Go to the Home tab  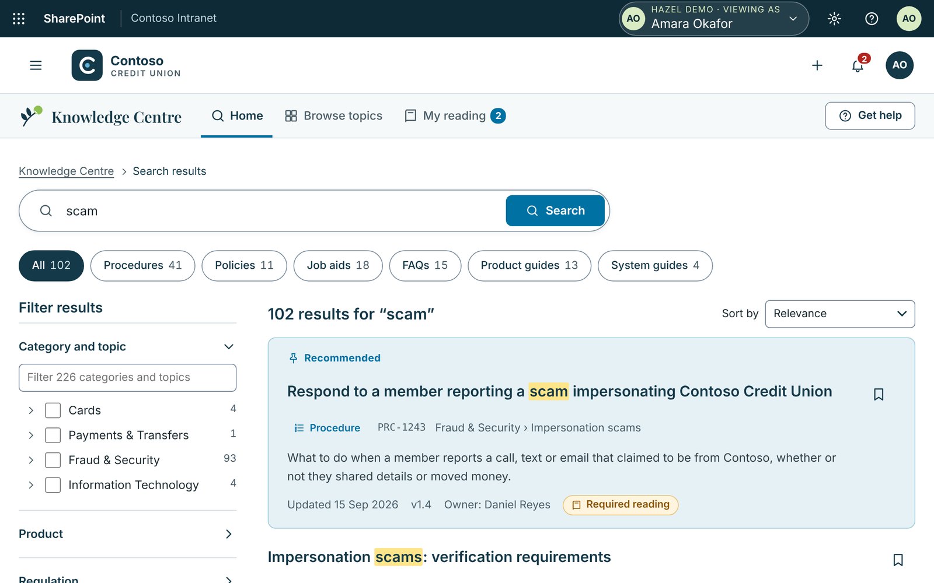click(237, 116)
